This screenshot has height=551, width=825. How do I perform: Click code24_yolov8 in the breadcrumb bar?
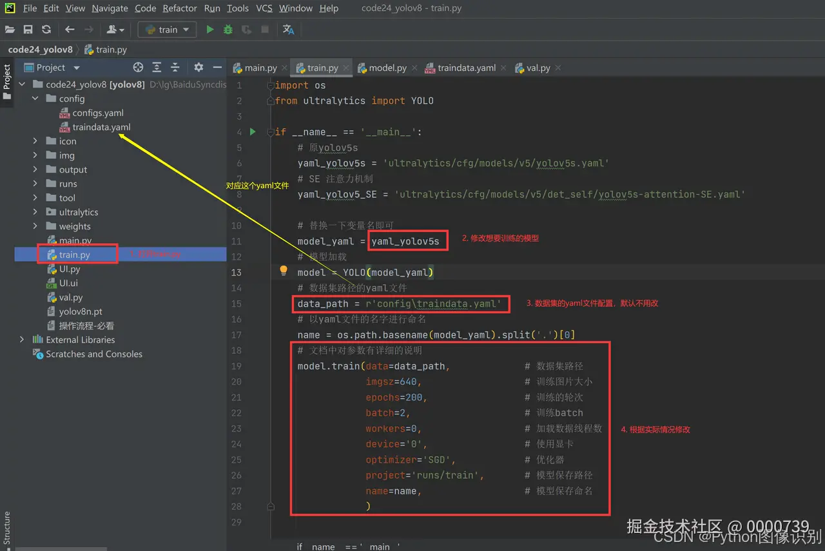[40, 50]
